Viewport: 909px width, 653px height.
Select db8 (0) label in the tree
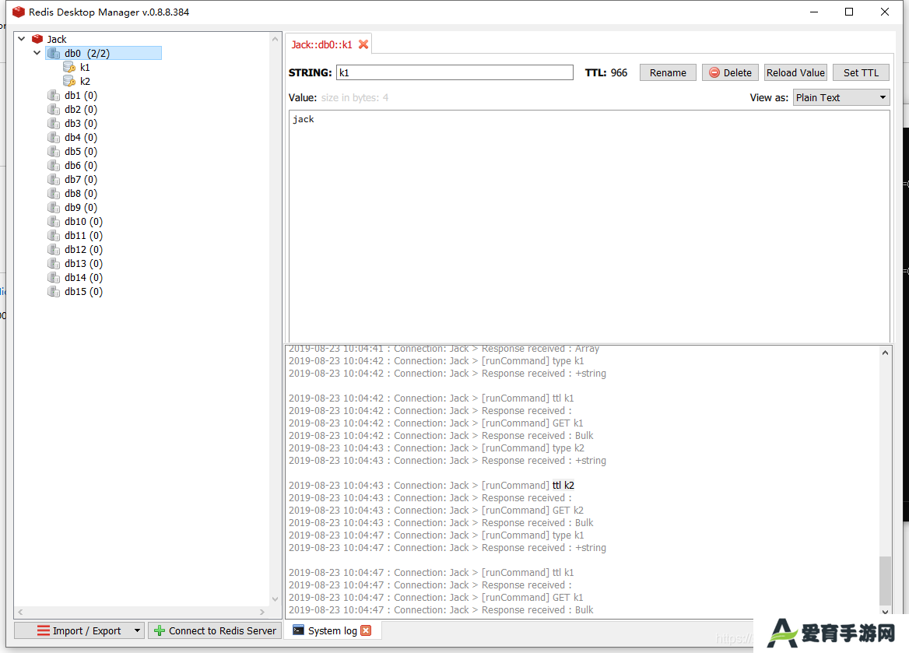tap(81, 193)
